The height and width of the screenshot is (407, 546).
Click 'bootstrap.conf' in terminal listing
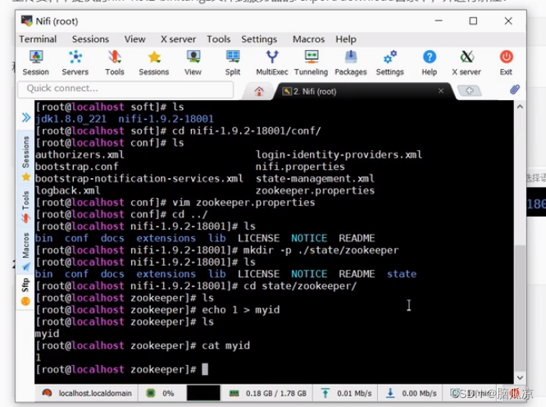click(x=76, y=167)
